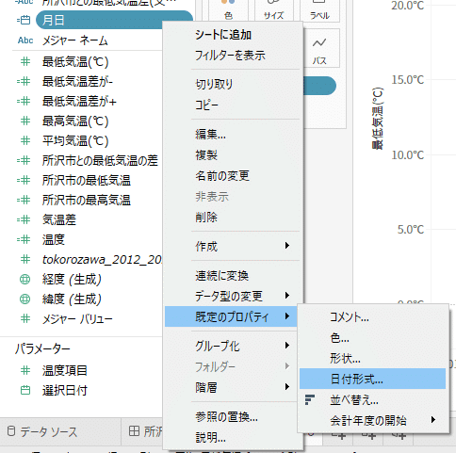Select 並べ替え... submenu entry

pyautogui.click(x=354, y=400)
